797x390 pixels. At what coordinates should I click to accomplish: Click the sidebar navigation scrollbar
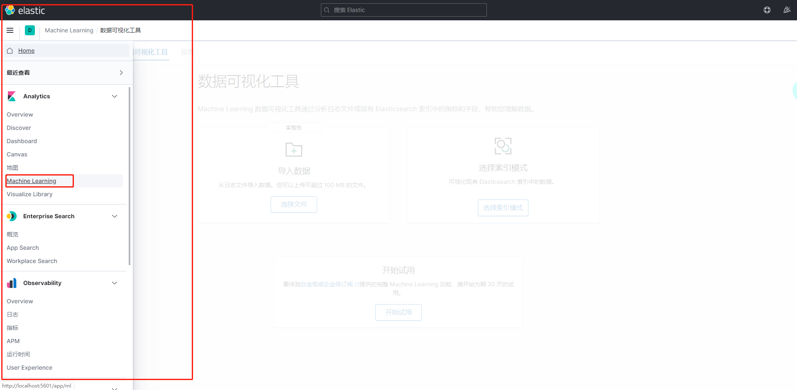(130, 176)
